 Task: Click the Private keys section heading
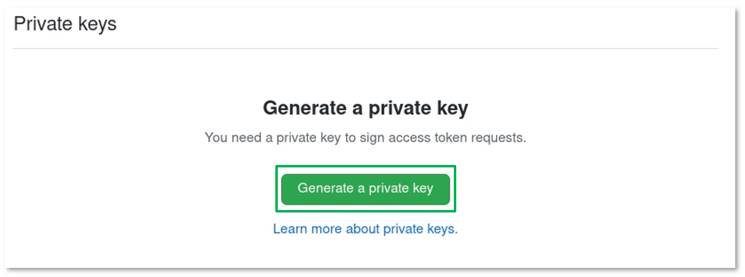pyautogui.click(x=65, y=24)
